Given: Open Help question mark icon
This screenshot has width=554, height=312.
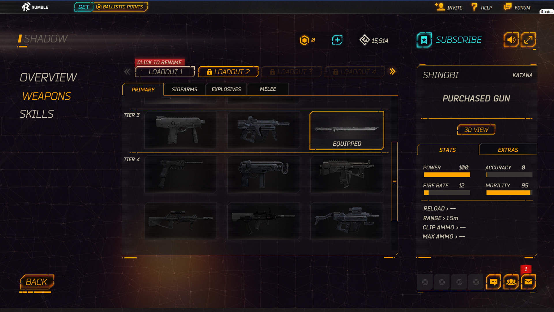Looking at the screenshot, I should click(474, 7).
